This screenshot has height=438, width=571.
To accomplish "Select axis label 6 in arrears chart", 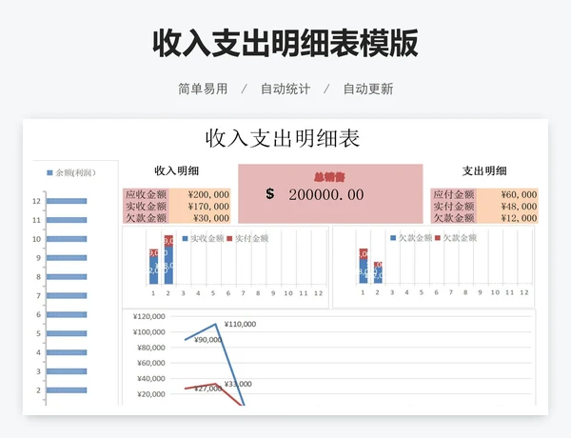I will click(436, 292).
